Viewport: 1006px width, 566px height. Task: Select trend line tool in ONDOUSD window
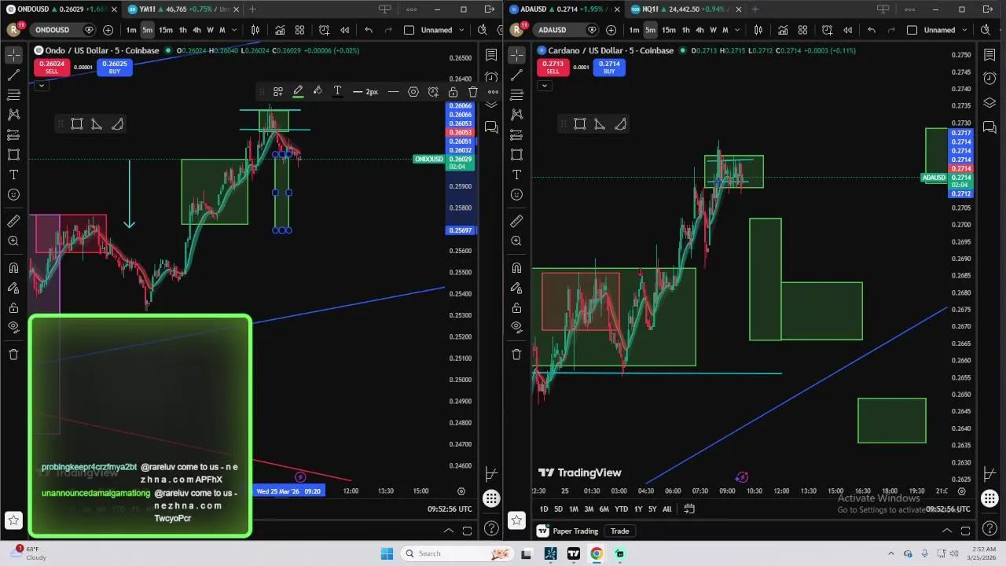pos(13,75)
